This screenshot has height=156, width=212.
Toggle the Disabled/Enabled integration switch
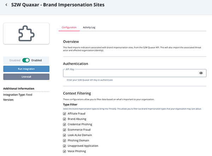26,60
